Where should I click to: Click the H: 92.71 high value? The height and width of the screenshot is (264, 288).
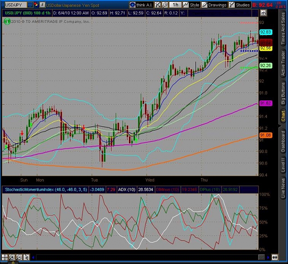coord(118,13)
